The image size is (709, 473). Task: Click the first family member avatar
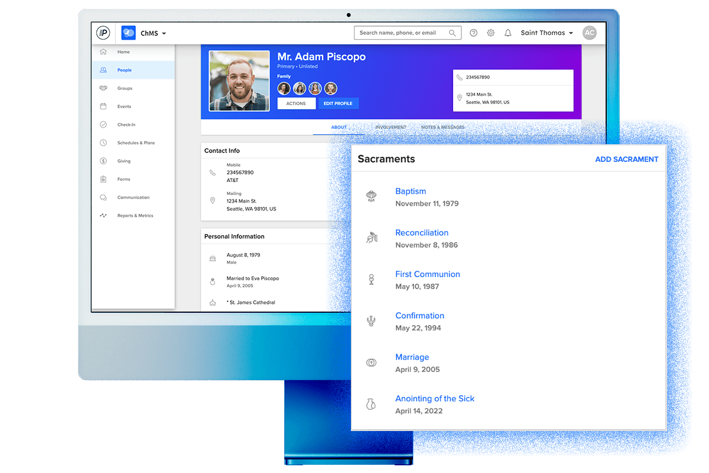[x=284, y=88]
